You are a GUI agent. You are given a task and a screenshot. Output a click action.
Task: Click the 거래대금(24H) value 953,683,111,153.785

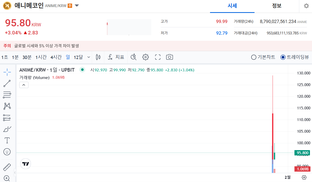click(x=283, y=33)
